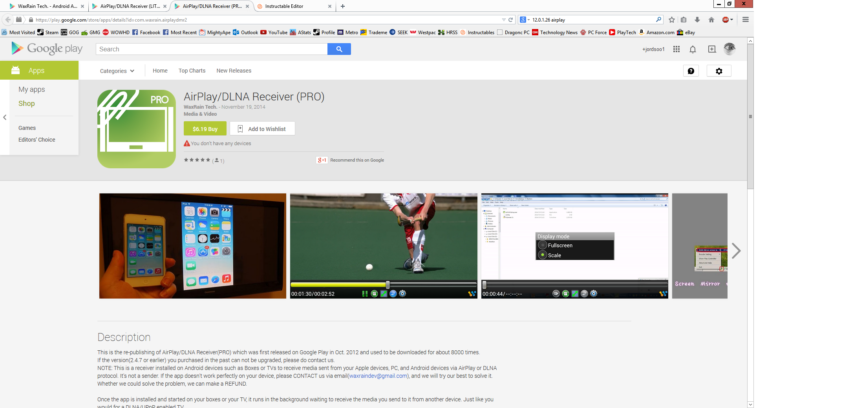Click the help question mark button
Viewport: 841px width, 408px height.
point(691,71)
